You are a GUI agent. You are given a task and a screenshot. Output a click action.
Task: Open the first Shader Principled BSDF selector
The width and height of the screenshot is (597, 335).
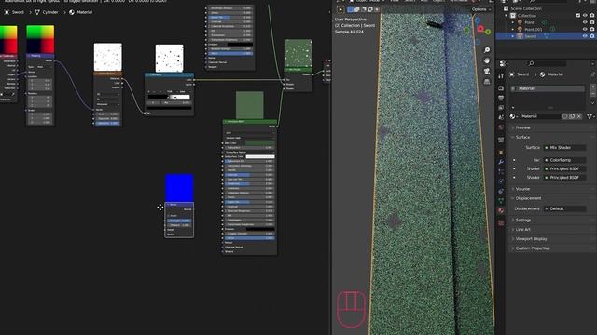coord(564,168)
